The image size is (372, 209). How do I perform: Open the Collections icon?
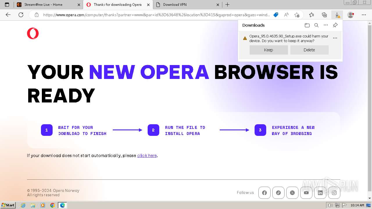click(324, 15)
